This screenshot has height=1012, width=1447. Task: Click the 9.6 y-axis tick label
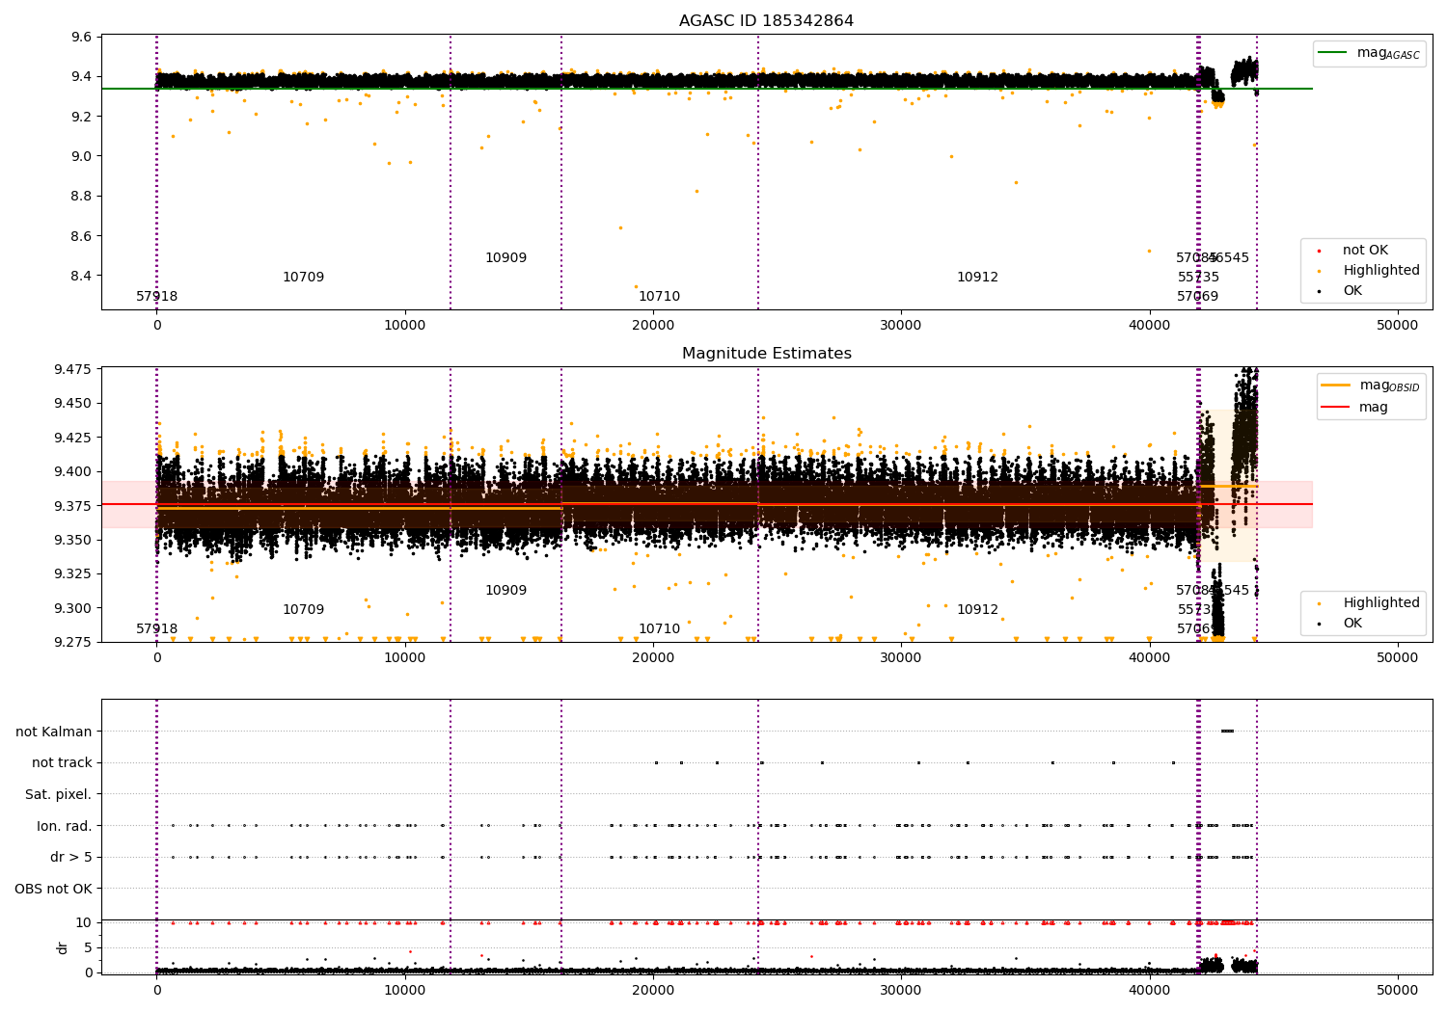click(83, 37)
